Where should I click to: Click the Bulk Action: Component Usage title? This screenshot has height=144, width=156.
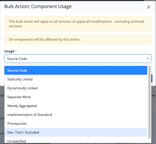tap(38, 7)
